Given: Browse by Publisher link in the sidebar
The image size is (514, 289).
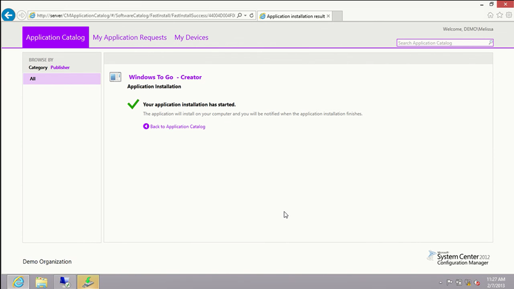Looking at the screenshot, I should point(60,67).
